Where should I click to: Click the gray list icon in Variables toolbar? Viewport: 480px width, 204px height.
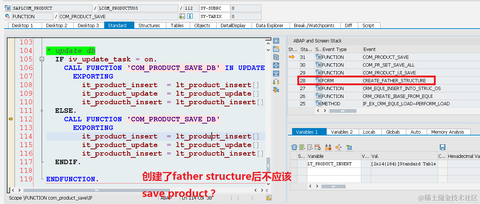pos(310,147)
